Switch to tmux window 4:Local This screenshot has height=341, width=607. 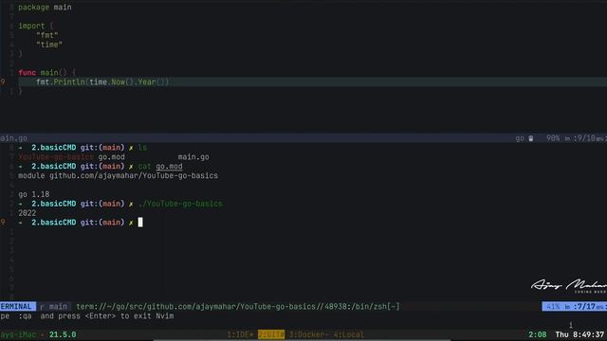click(x=349, y=334)
